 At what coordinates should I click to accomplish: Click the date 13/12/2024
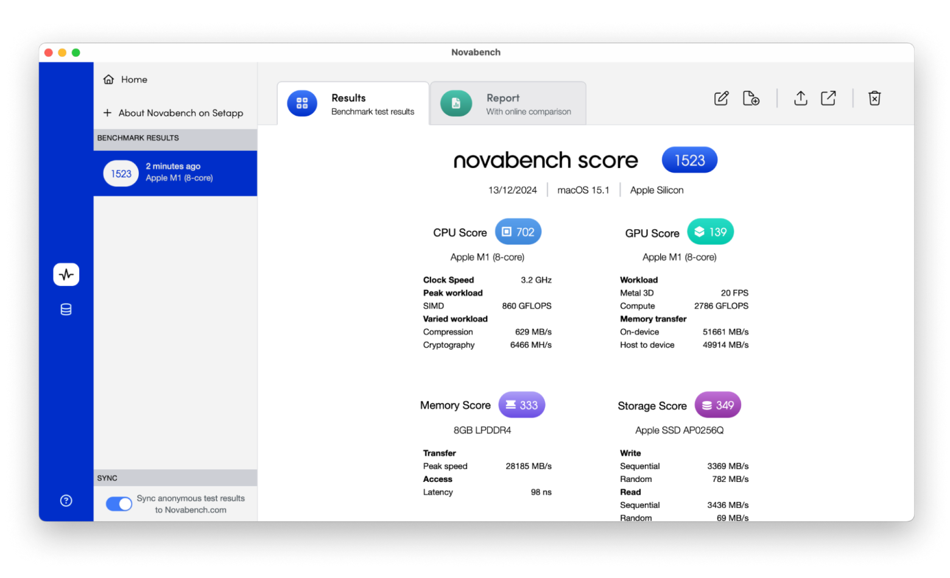pos(513,190)
